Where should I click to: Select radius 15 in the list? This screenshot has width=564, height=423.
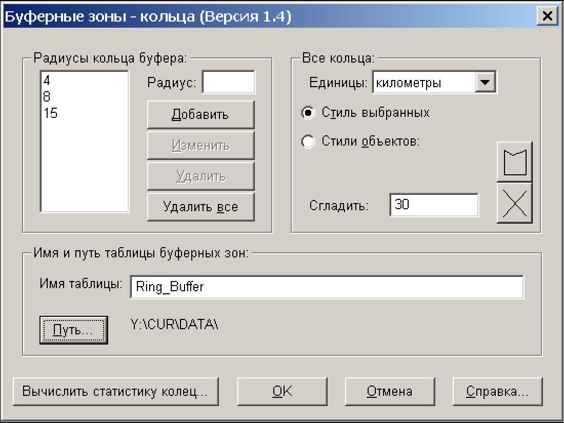(51, 113)
